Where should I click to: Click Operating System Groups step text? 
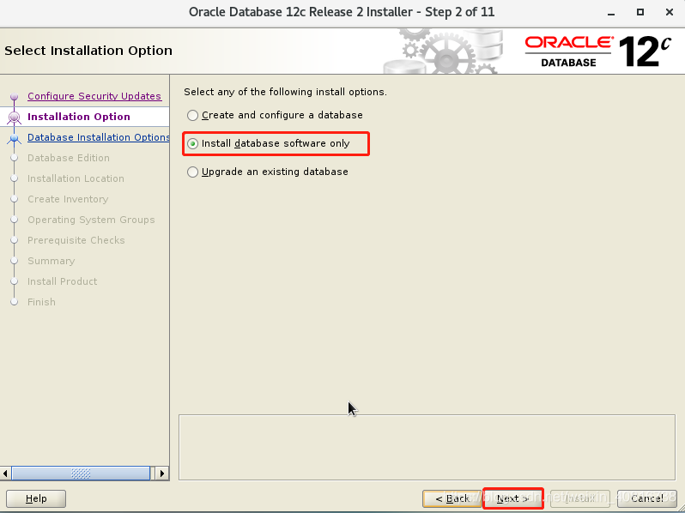coord(91,220)
